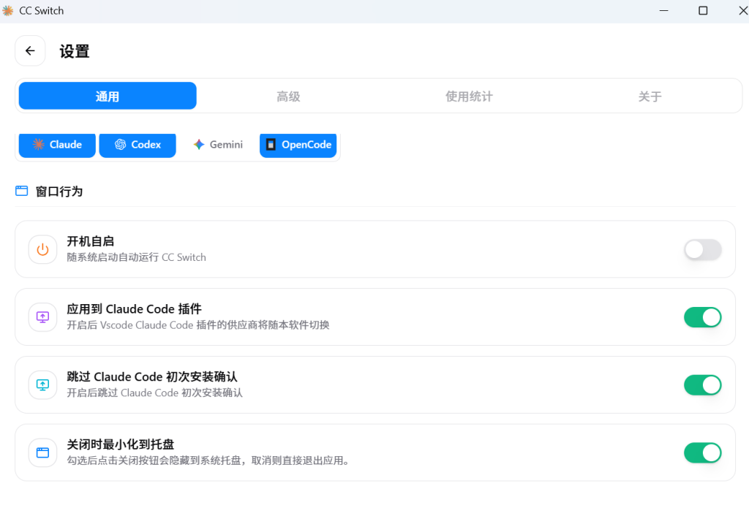
Task: Select the Claude app button
Action: pos(57,145)
